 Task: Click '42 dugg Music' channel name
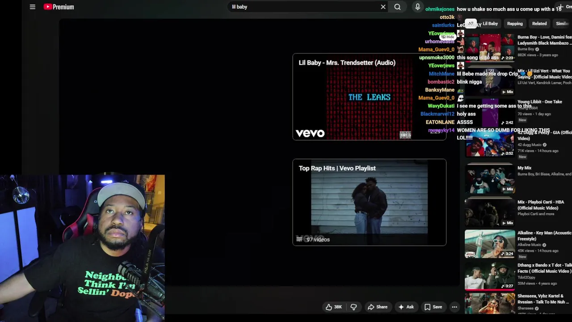tap(530, 145)
